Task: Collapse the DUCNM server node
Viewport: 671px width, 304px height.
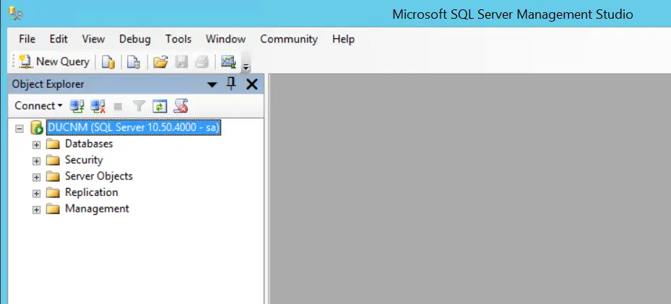Action: (x=20, y=128)
